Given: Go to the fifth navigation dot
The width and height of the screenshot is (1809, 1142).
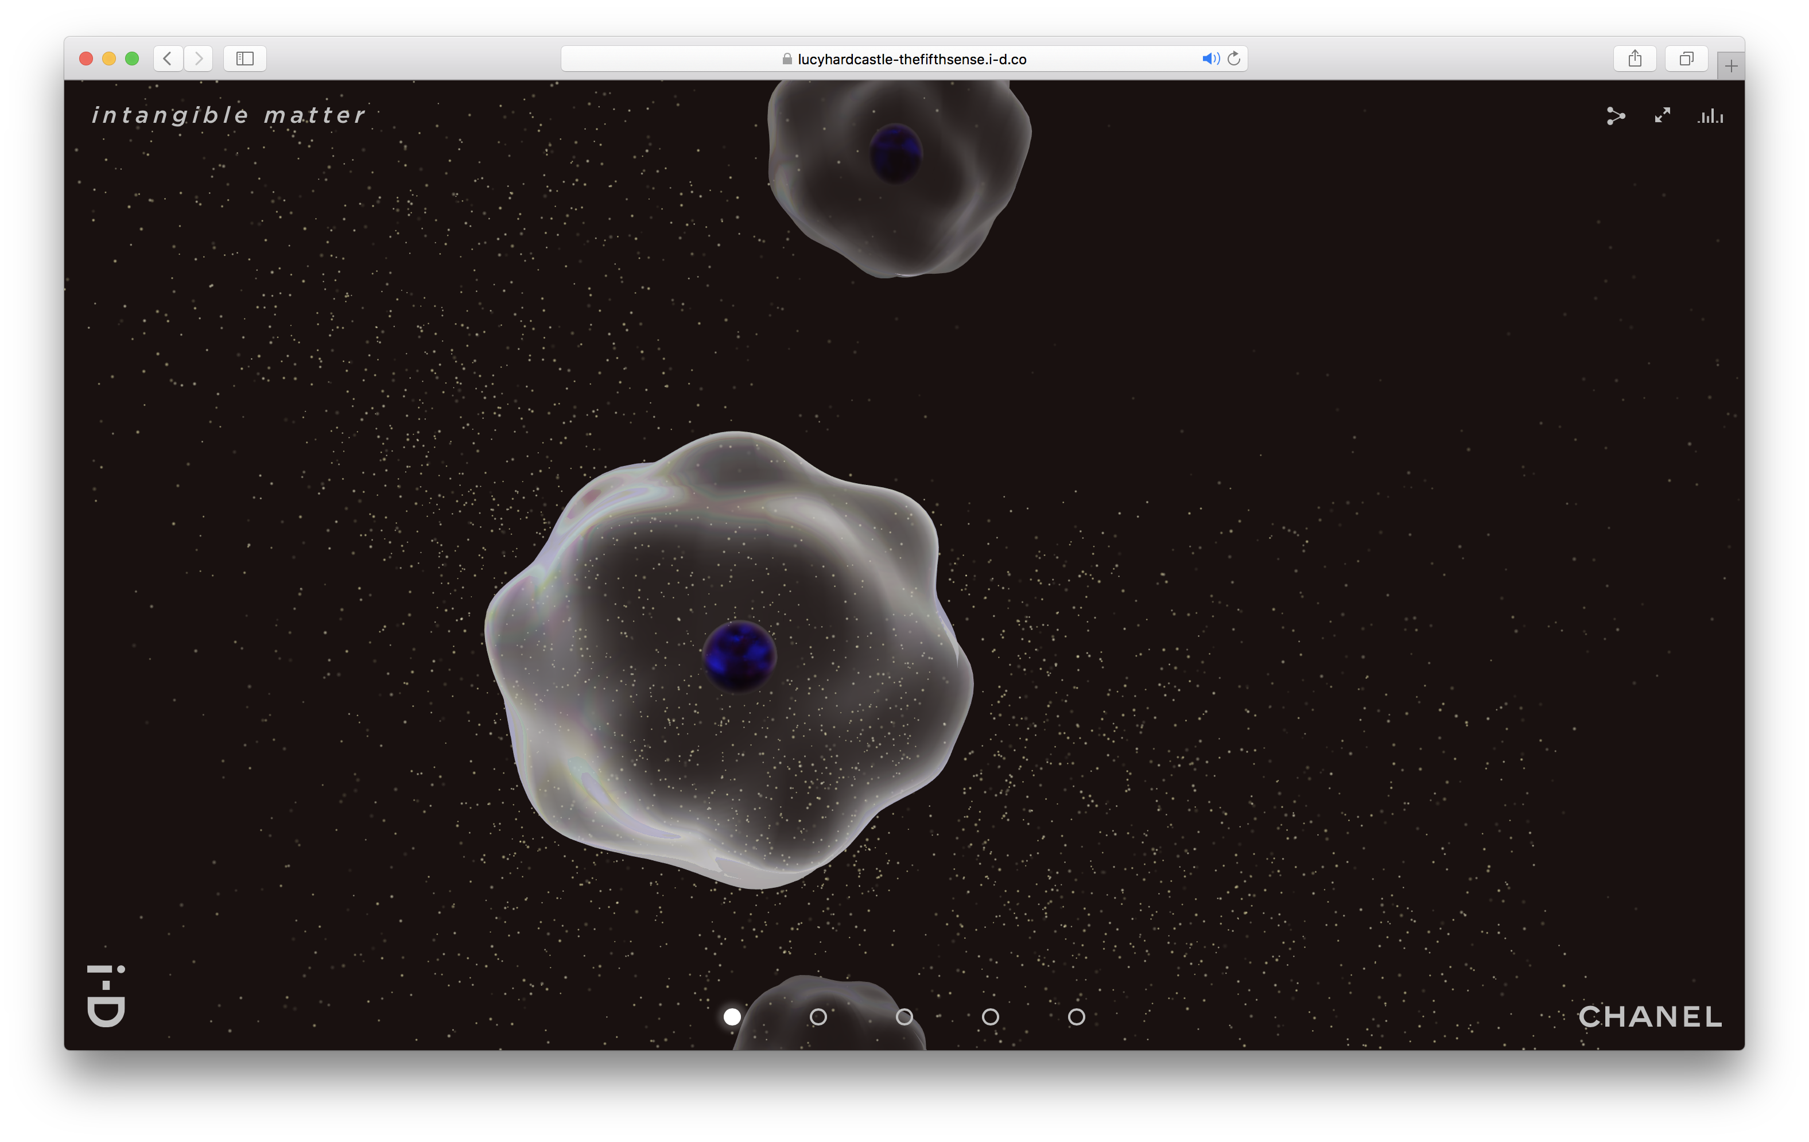Looking at the screenshot, I should point(1077,1016).
